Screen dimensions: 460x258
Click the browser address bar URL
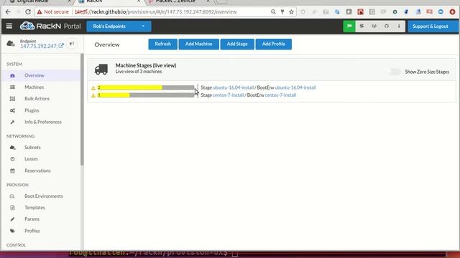click(156, 12)
